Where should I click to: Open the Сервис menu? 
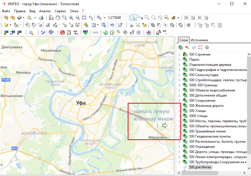pyautogui.click(x=60, y=11)
